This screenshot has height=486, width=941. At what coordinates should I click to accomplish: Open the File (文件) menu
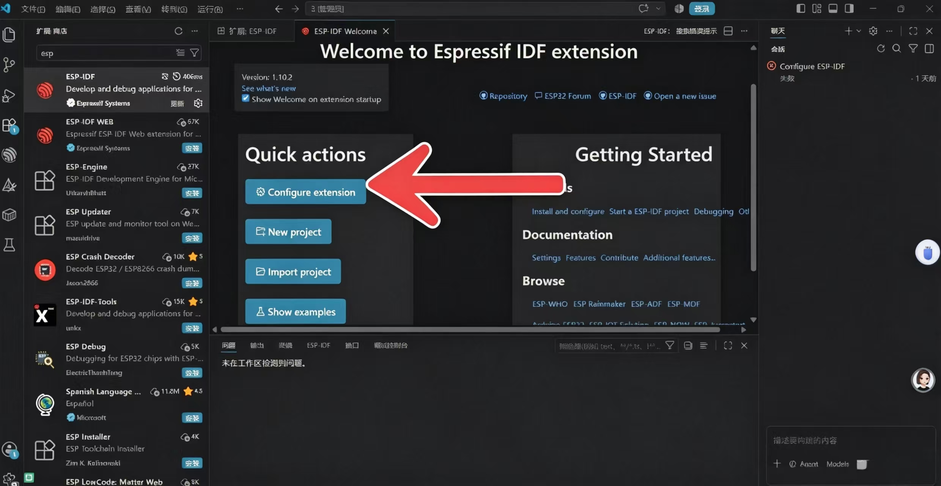tap(33, 9)
